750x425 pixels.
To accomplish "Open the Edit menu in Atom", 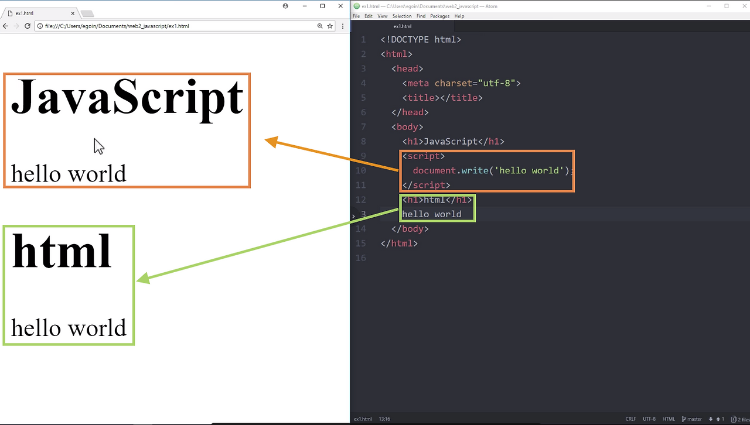I will pos(369,16).
